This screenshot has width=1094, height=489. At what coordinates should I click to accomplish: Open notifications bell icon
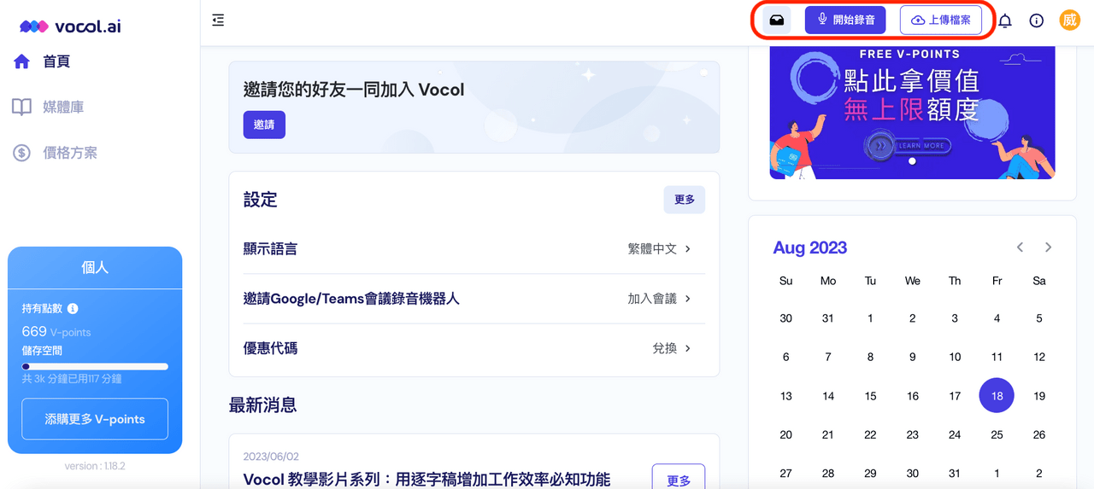[x=1005, y=20]
